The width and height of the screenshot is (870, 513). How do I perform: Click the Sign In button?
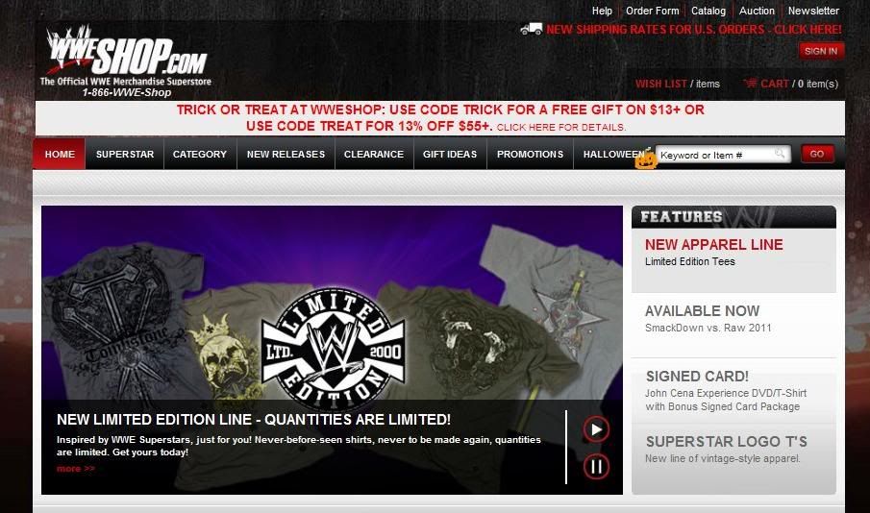821,51
